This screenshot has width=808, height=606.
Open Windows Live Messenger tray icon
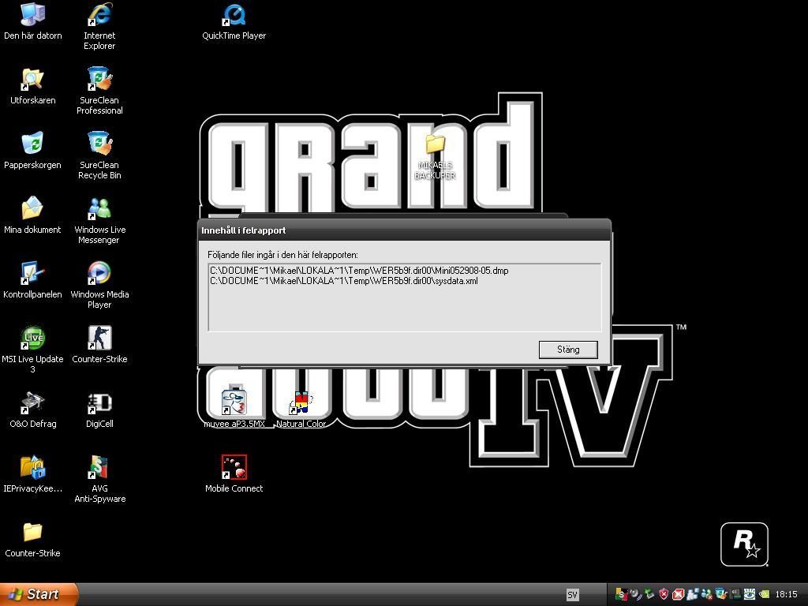point(706,594)
